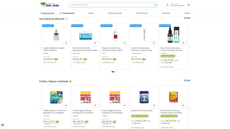Click Insira o seu cep link
This screenshot has height=129, width=230.
click(x=48, y=13)
